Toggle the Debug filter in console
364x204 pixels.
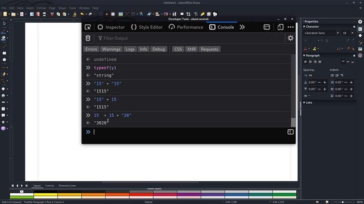click(159, 49)
